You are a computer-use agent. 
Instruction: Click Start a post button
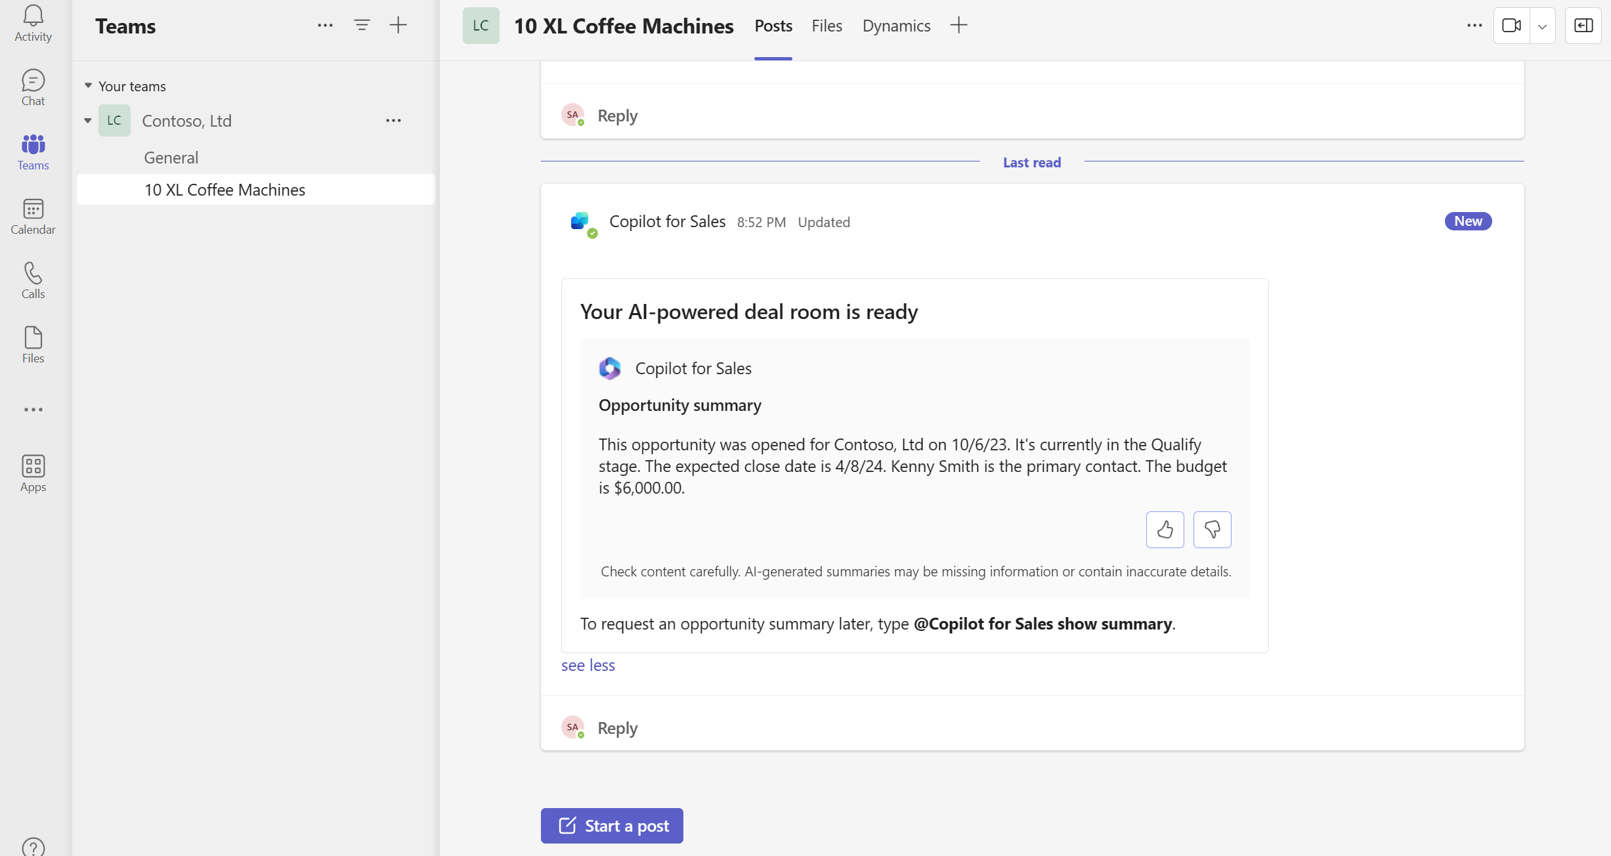pyautogui.click(x=614, y=825)
